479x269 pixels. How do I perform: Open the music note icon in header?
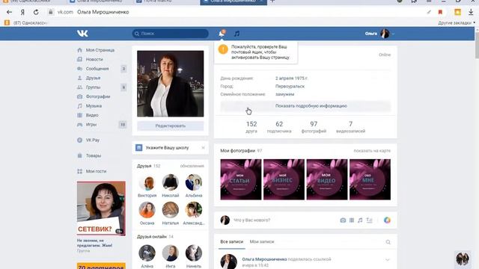[237, 34]
